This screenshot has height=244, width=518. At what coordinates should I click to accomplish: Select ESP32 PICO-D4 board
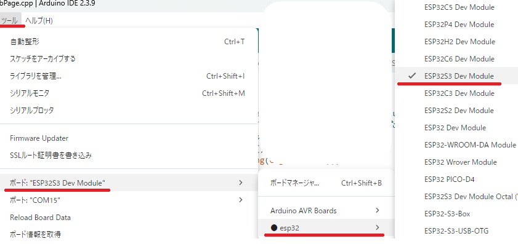[x=456, y=179]
